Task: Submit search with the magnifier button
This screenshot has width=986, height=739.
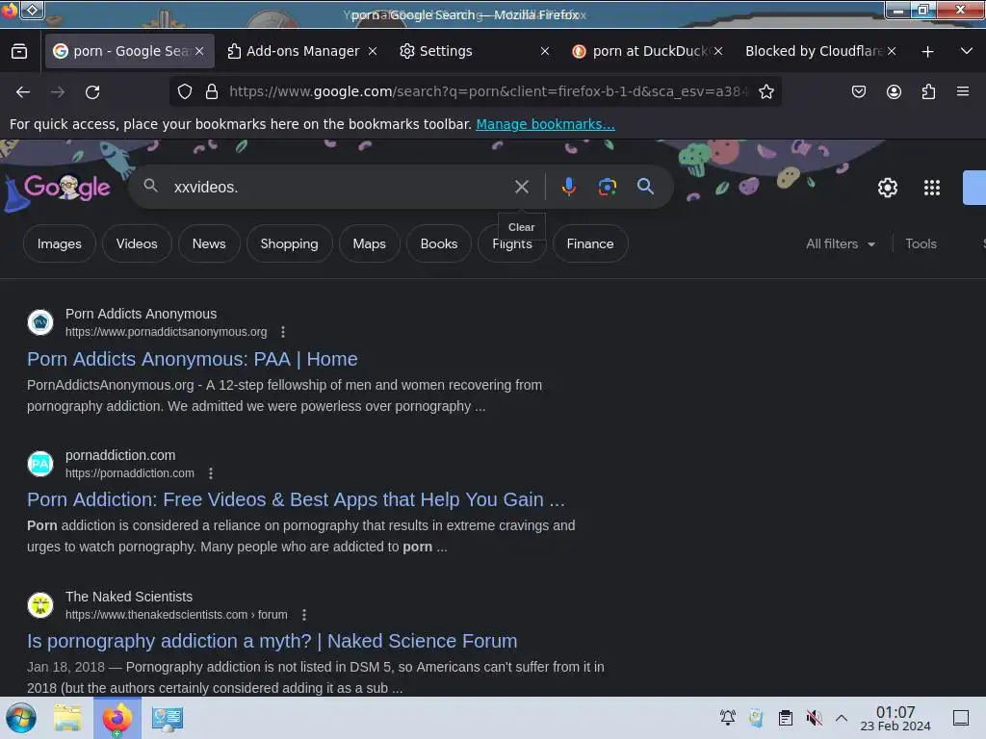Action: (645, 186)
